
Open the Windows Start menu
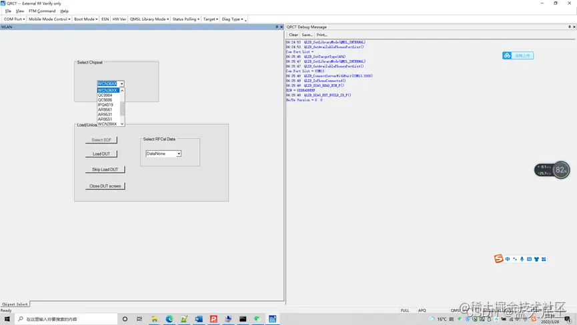[x=7, y=319]
